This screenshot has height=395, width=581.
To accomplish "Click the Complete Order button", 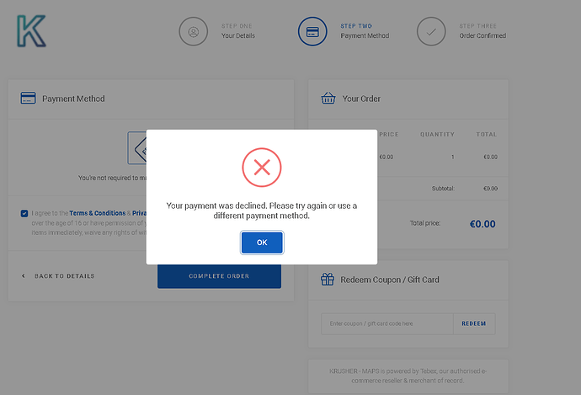I will click(x=219, y=276).
